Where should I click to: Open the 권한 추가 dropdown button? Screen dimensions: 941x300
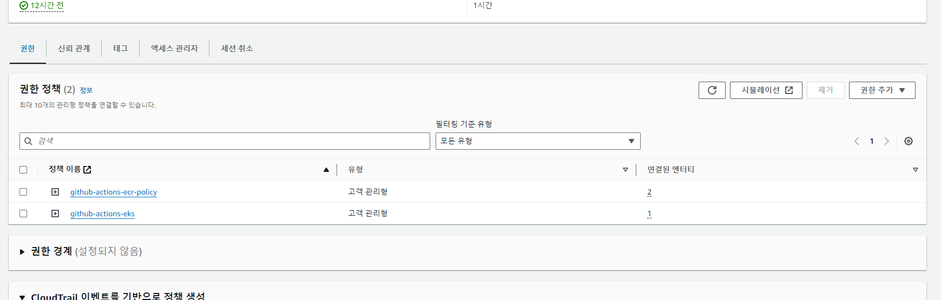882,90
